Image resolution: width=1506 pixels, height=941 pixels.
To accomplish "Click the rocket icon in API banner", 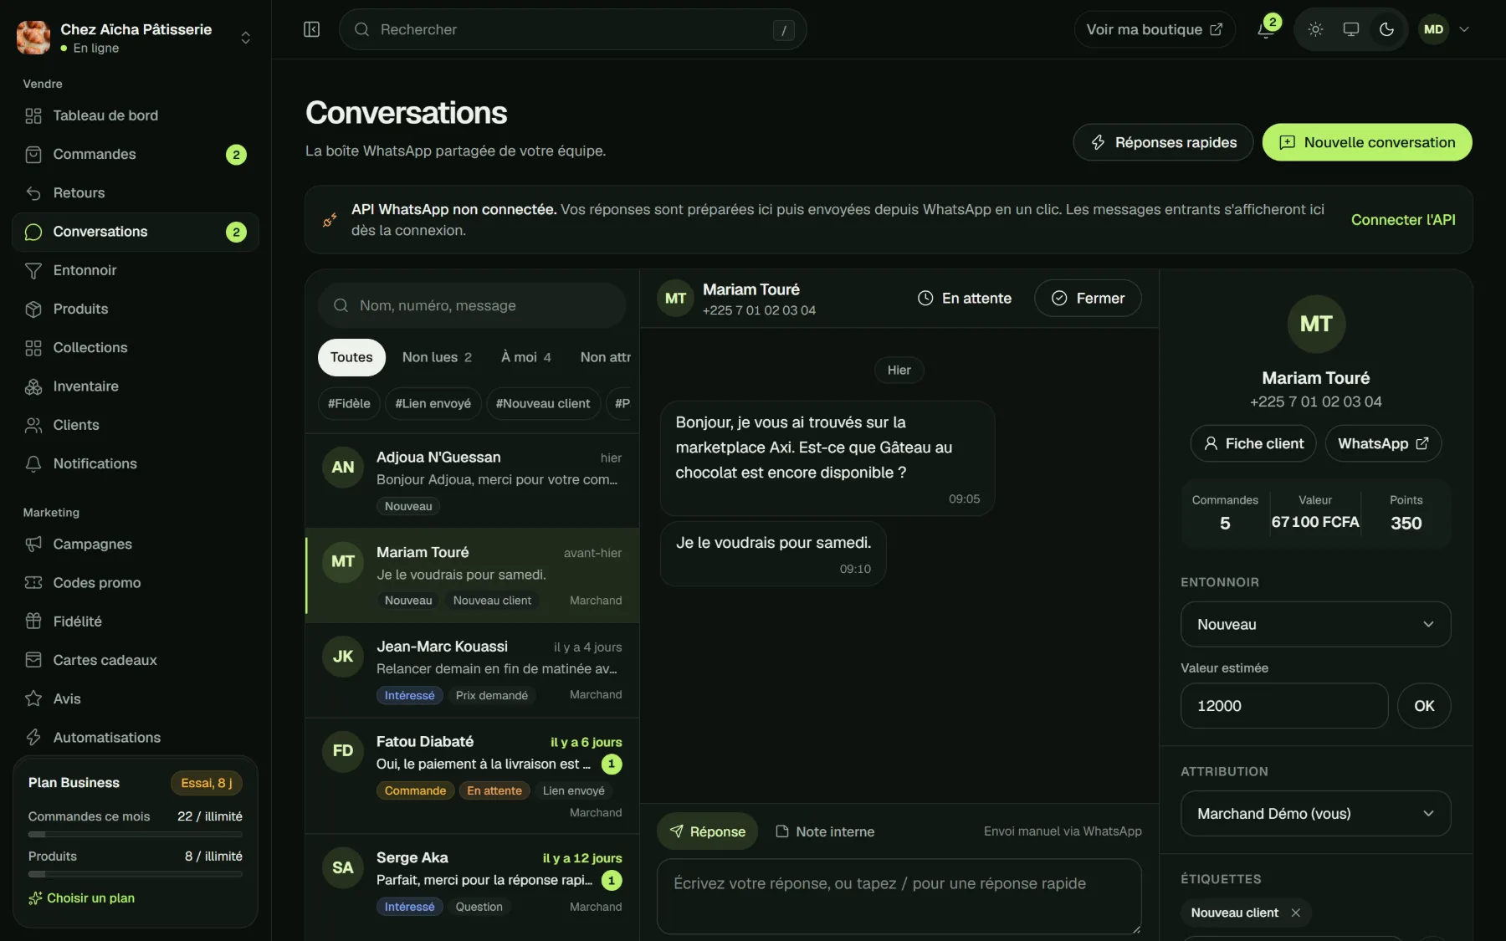I will point(330,220).
